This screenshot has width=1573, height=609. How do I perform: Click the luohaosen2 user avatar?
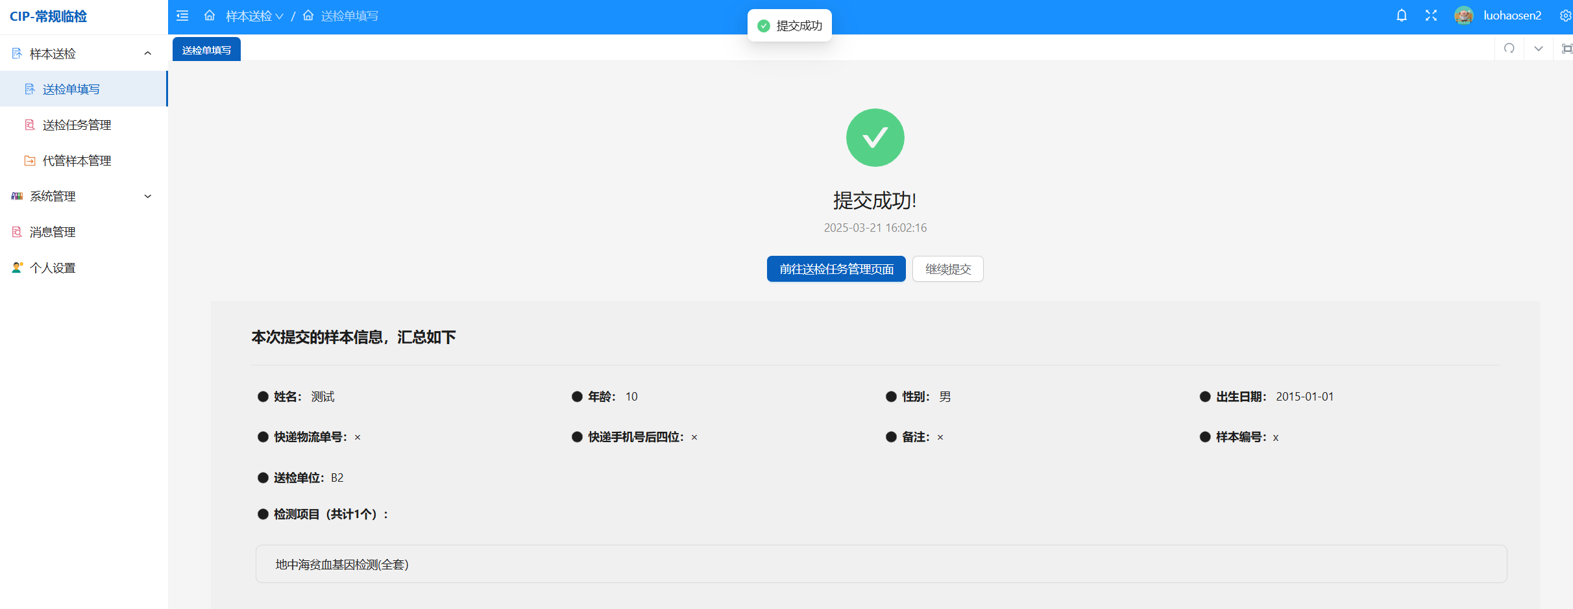1463,16
